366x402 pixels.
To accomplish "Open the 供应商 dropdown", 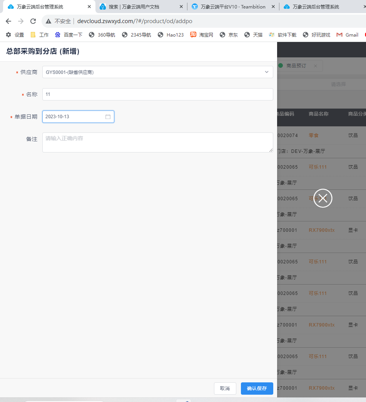I will 158,72.
